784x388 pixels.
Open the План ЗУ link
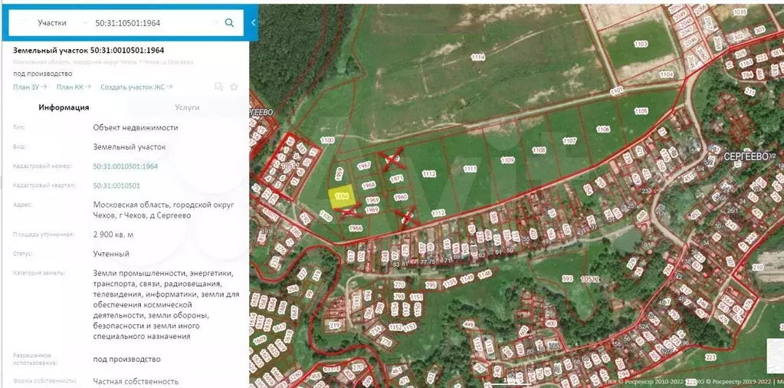click(30, 87)
